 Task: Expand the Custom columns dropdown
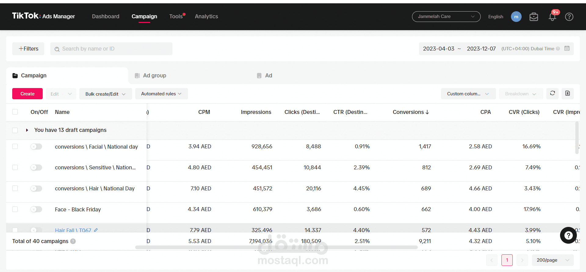(468, 94)
